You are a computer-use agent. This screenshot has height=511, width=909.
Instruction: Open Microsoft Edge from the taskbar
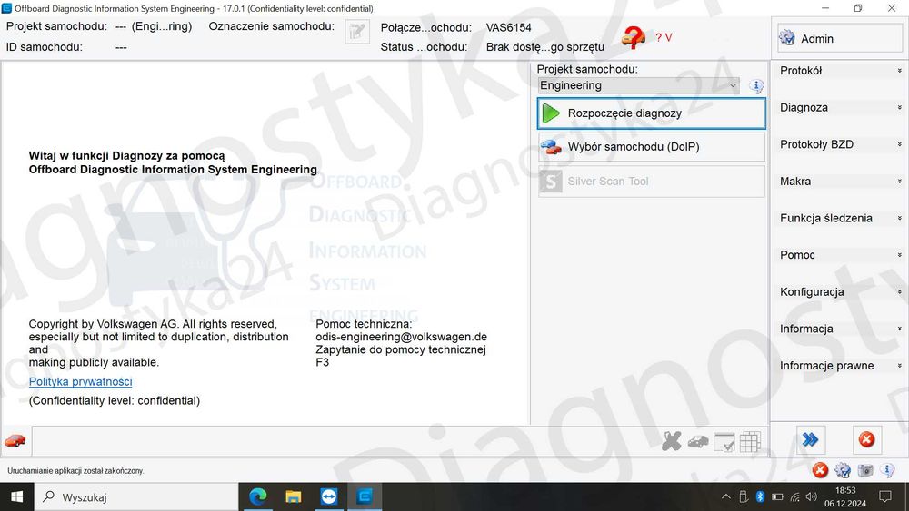point(257,497)
